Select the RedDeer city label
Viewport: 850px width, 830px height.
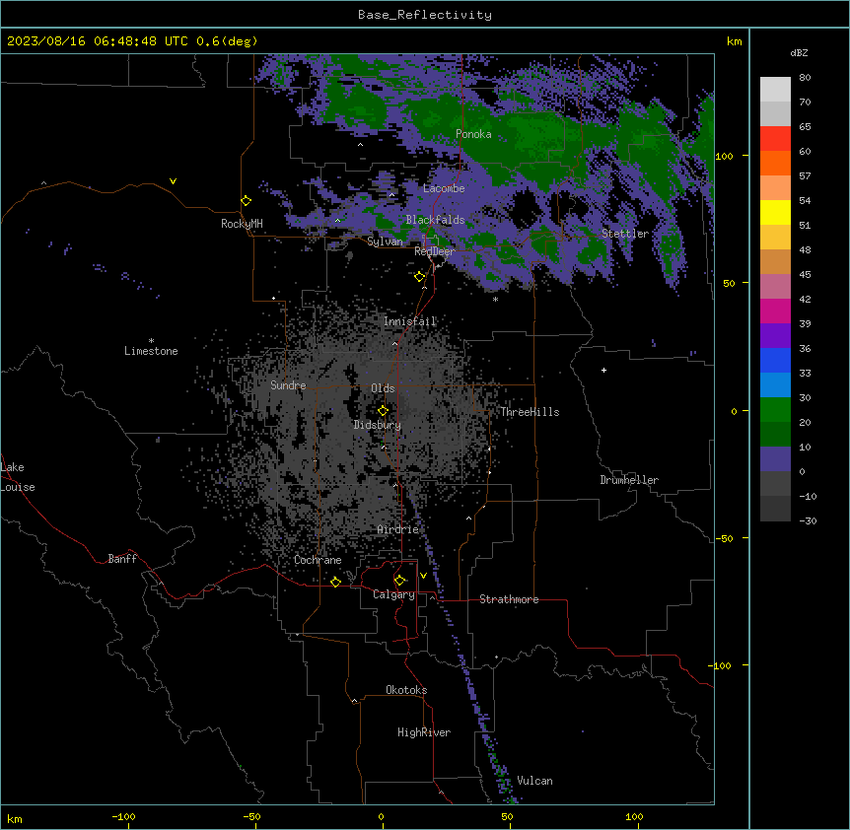[x=434, y=251]
